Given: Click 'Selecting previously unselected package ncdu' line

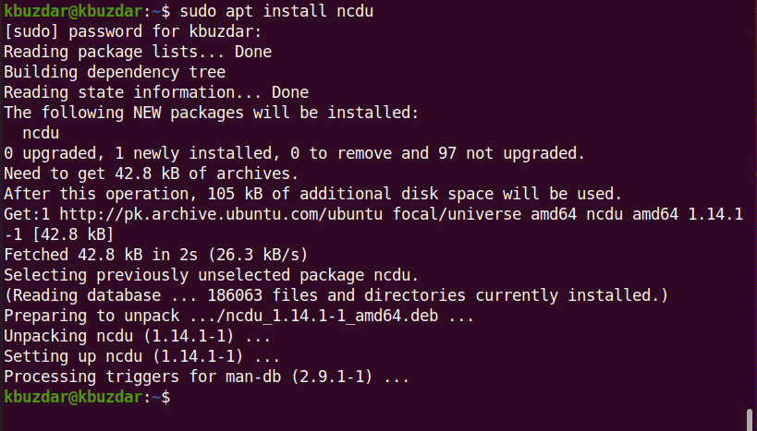Looking at the screenshot, I should click(x=212, y=275).
